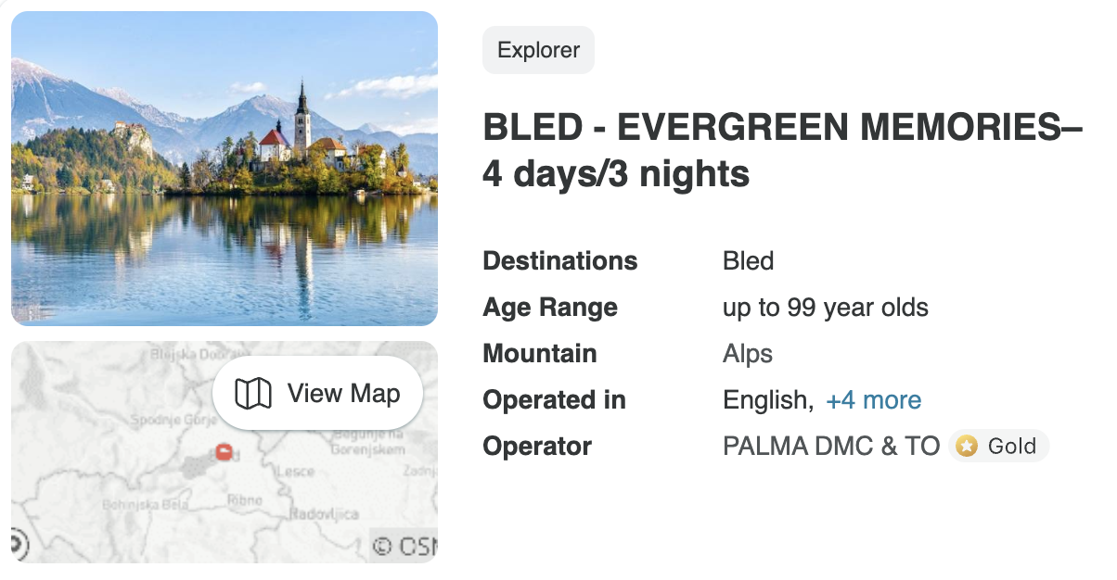Expand the +4 more languages link
Image resolution: width=1117 pixels, height=580 pixels.
[874, 400]
